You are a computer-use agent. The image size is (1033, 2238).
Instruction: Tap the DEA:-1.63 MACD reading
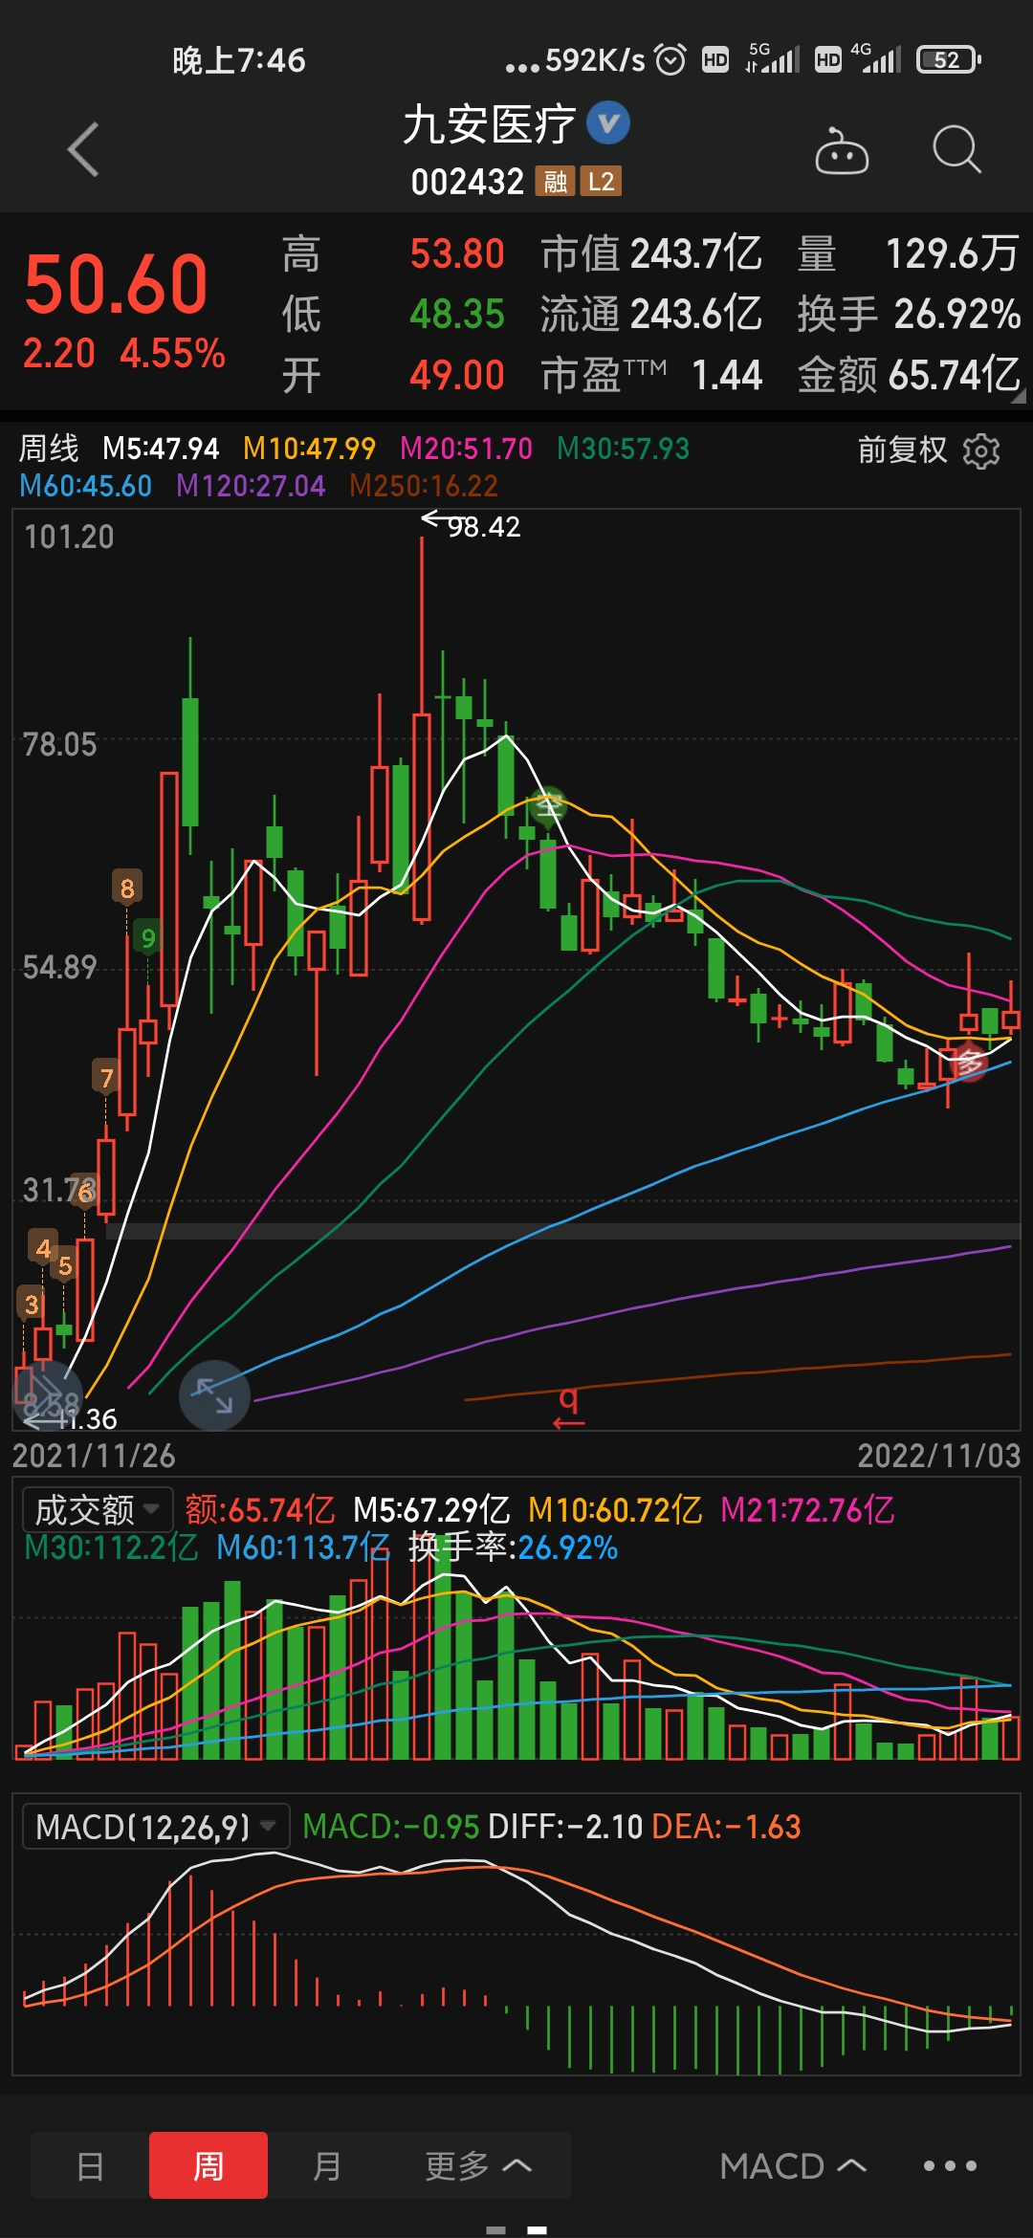[726, 1827]
